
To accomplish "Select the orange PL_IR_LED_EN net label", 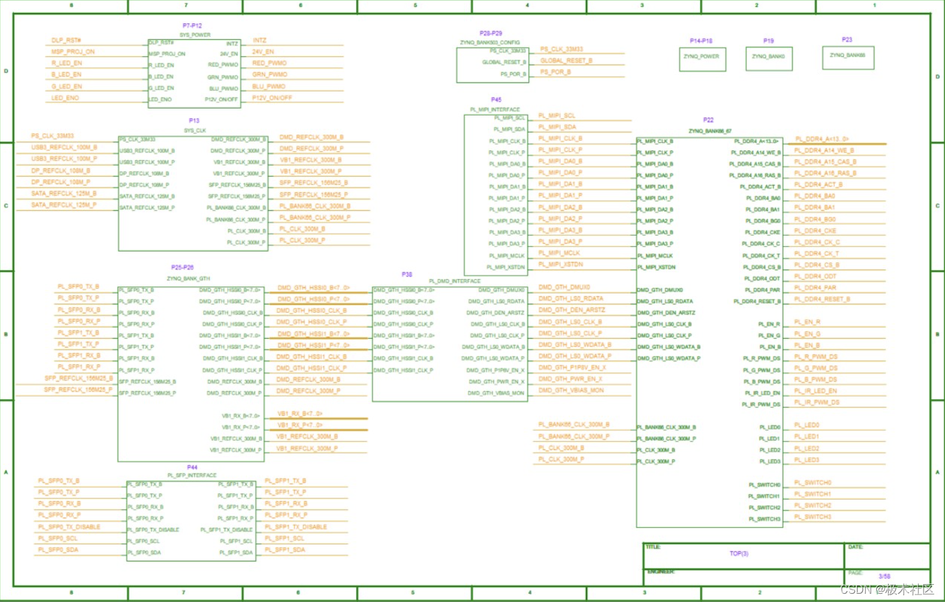I will [x=816, y=391].
